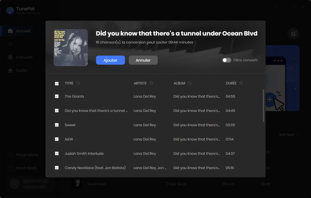The height and width of the screenshot is (198, 311).
Task: Uncheck The Grants song checkbox
Action: [57, 96]
